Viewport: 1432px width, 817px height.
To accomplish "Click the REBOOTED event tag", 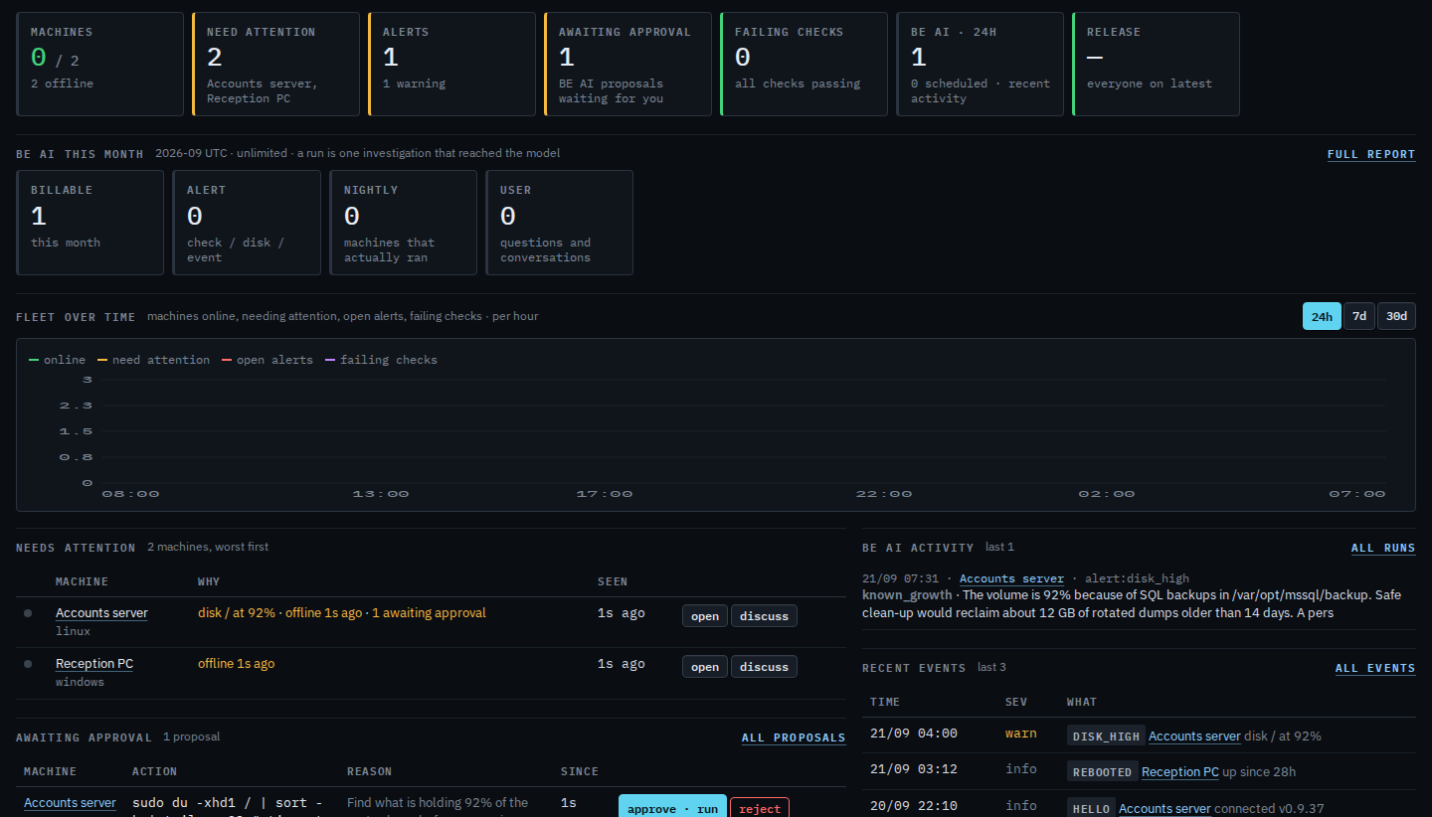I will [1102, 772].
